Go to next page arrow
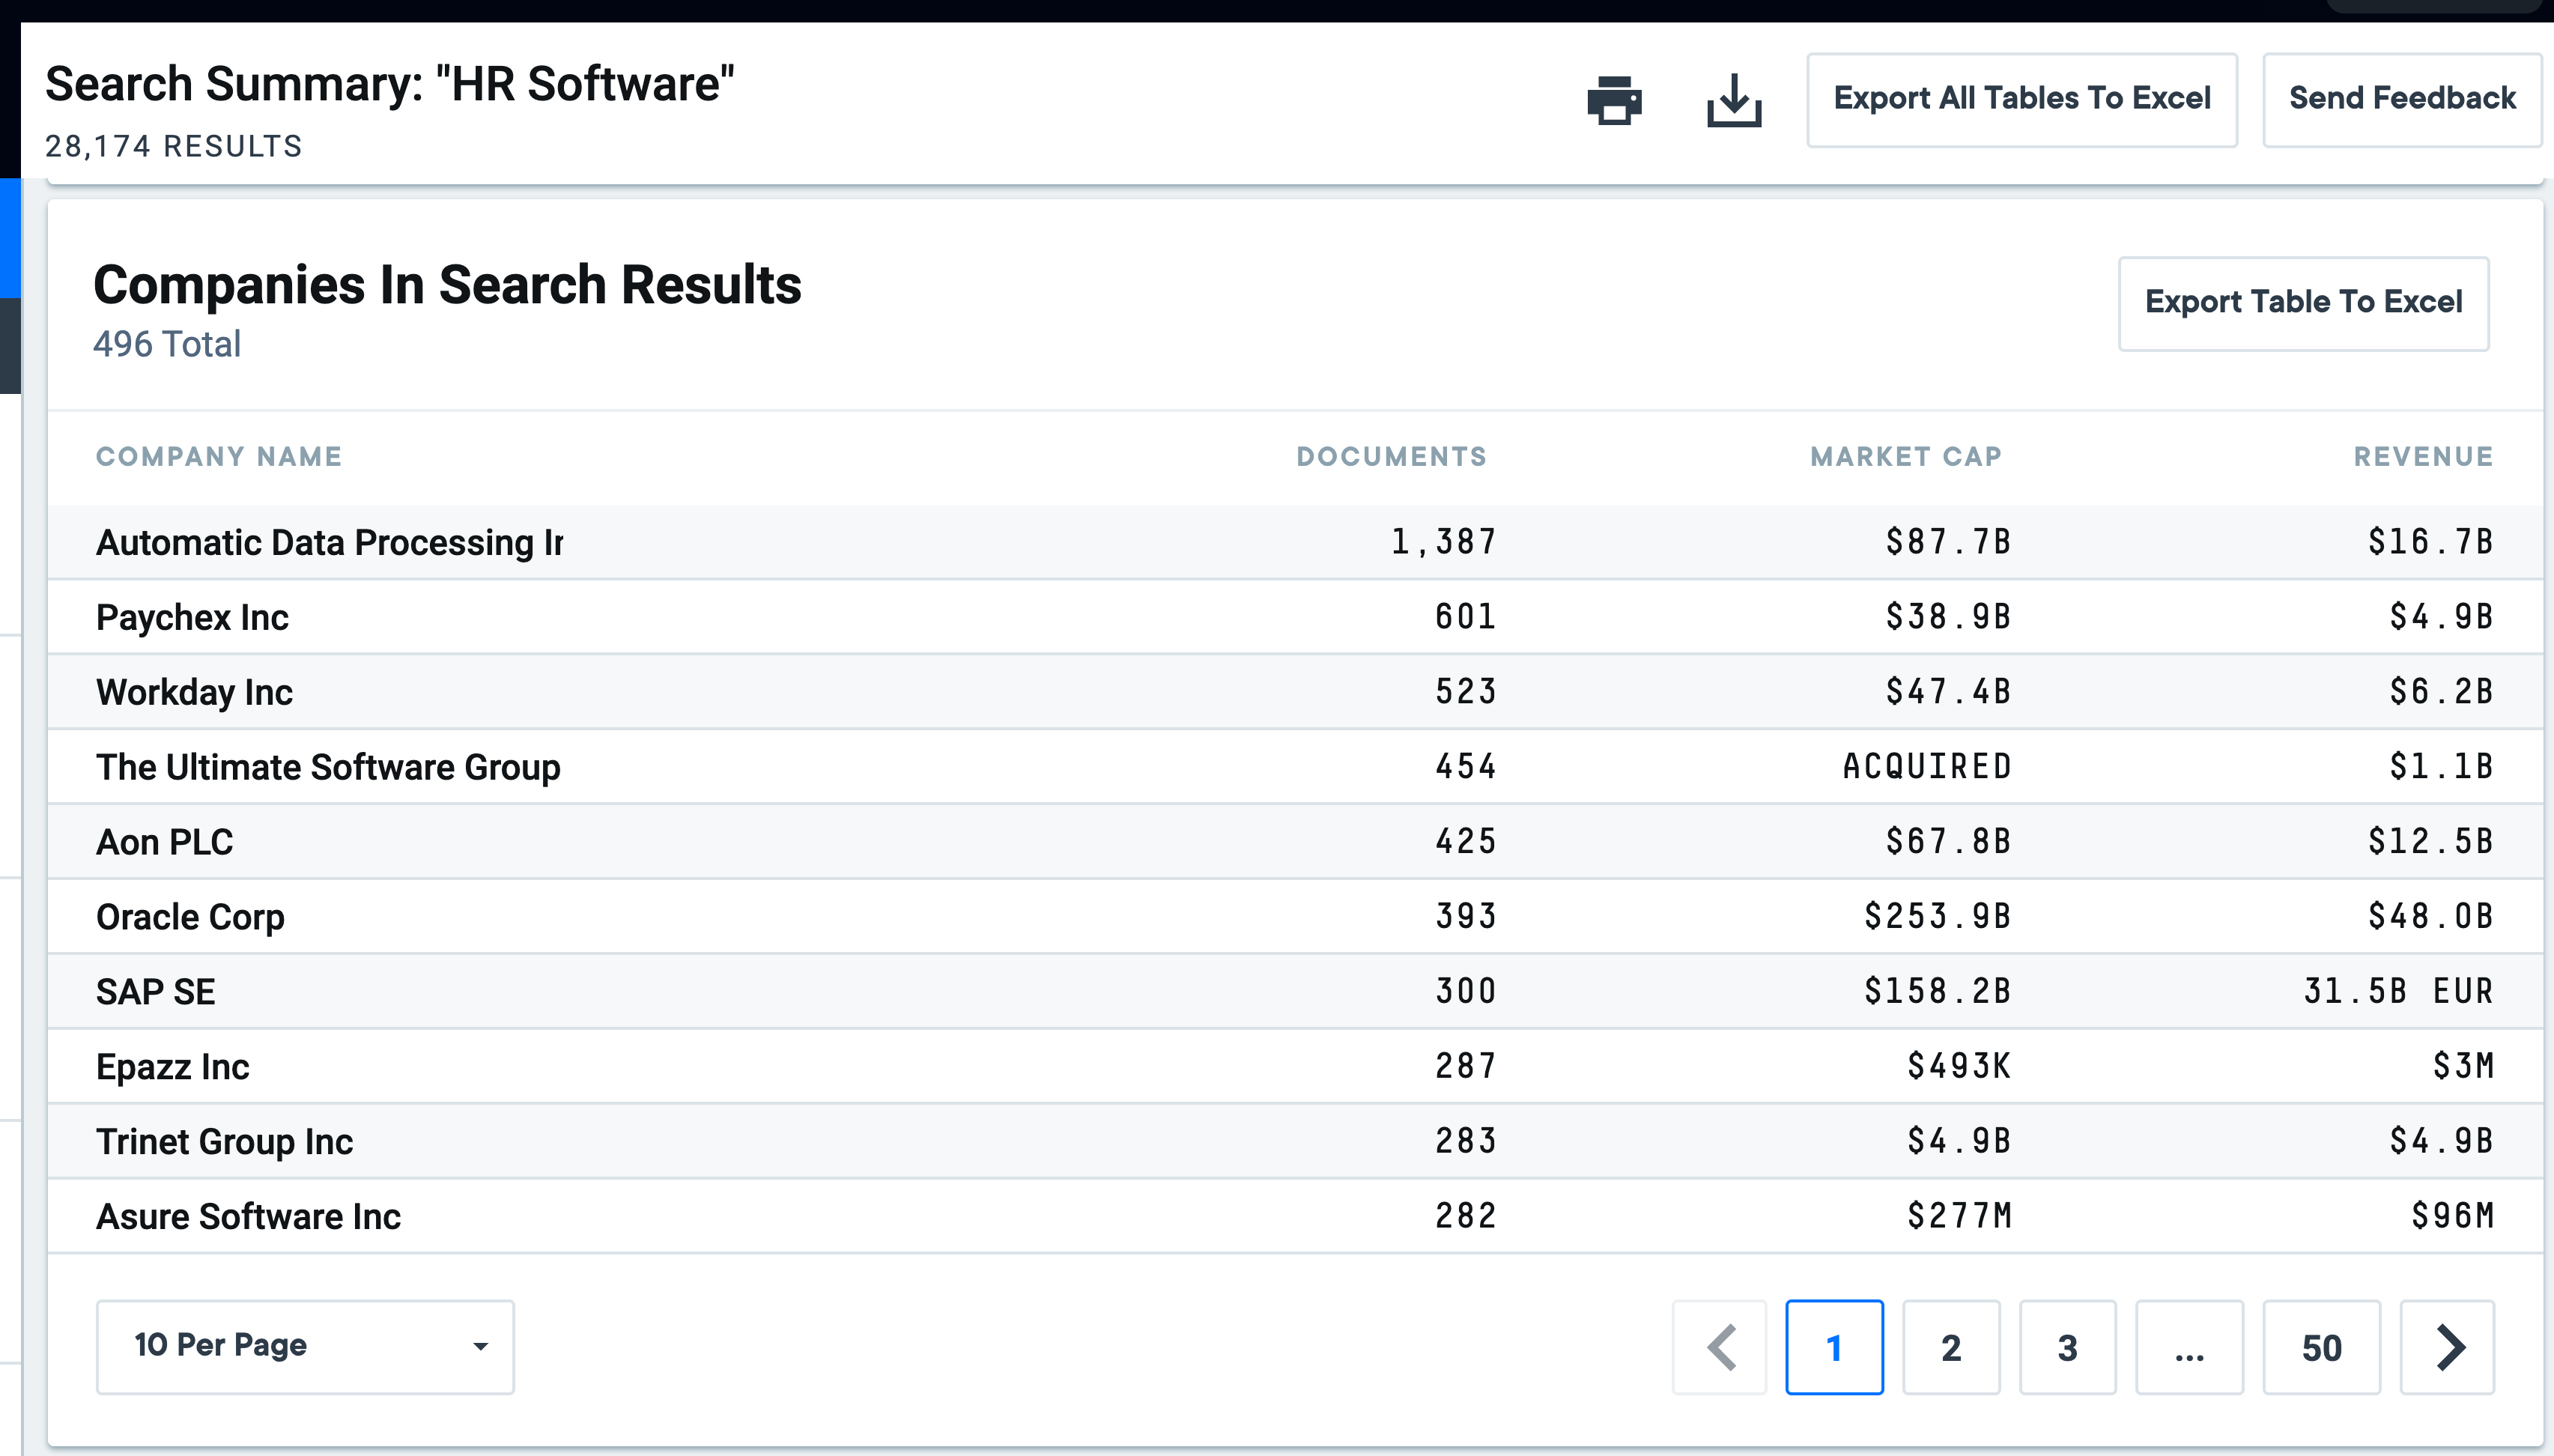This screenshot has width=2554, height=1456. coord(2447,1347)
